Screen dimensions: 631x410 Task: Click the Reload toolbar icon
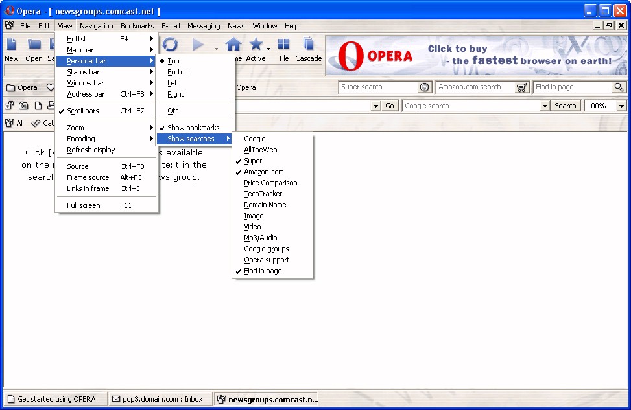tap(170, 45)
